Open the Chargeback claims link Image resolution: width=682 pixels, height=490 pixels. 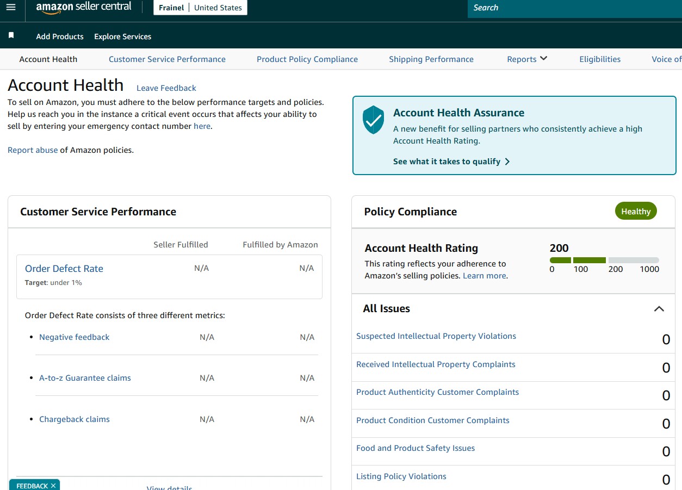click(75, 419)
